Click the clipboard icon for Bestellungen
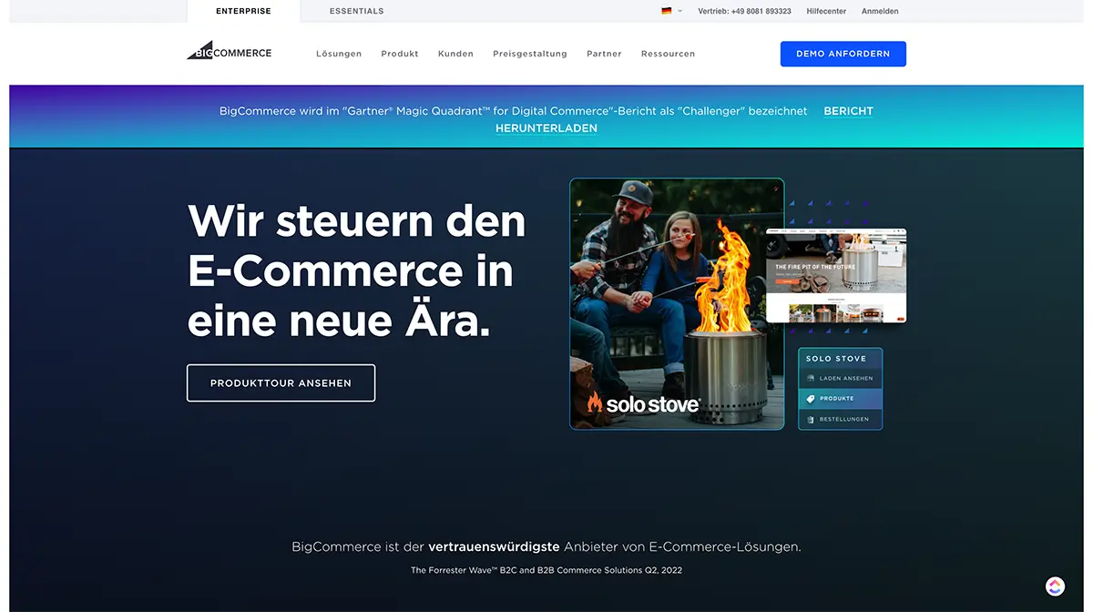Image resolution: width=1093 pixels, height=612 pixels. point(811,419)
